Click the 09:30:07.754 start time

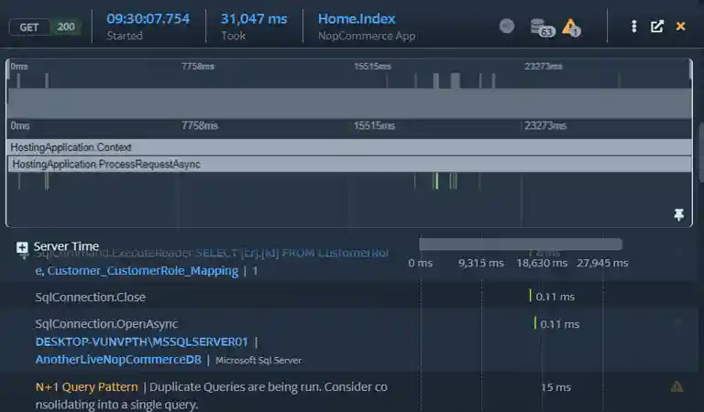pos(148,19)
